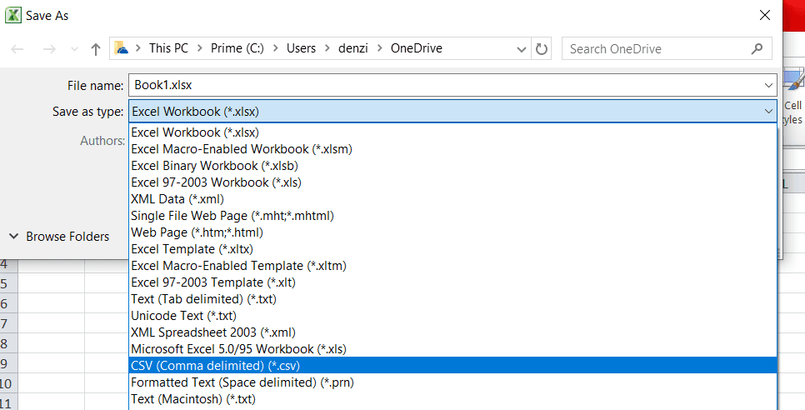Select row 5 header in worksheet
Image resolution: width=805 pixels, height=410 pixels.
pyautogui.click(x=8, y=284)
